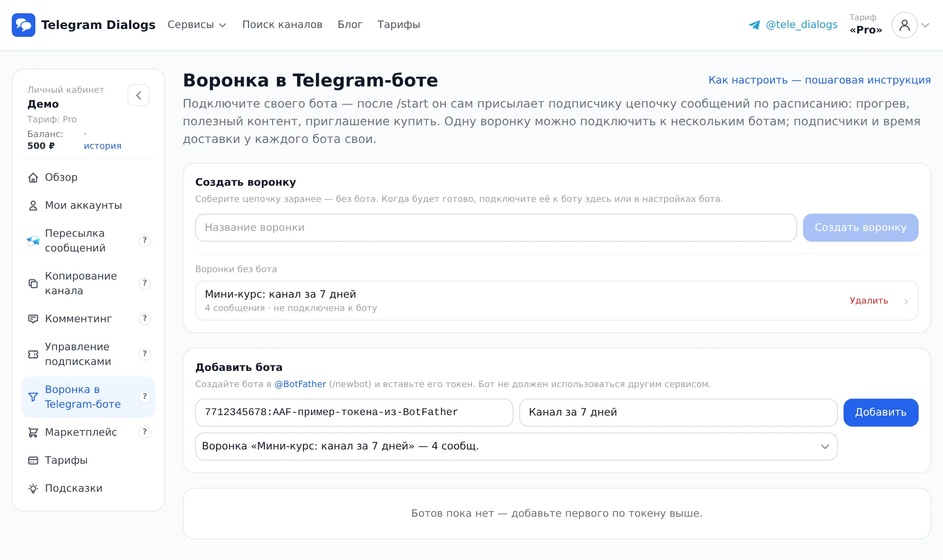
Task: Open balance история link
Action: click(102, 146)
